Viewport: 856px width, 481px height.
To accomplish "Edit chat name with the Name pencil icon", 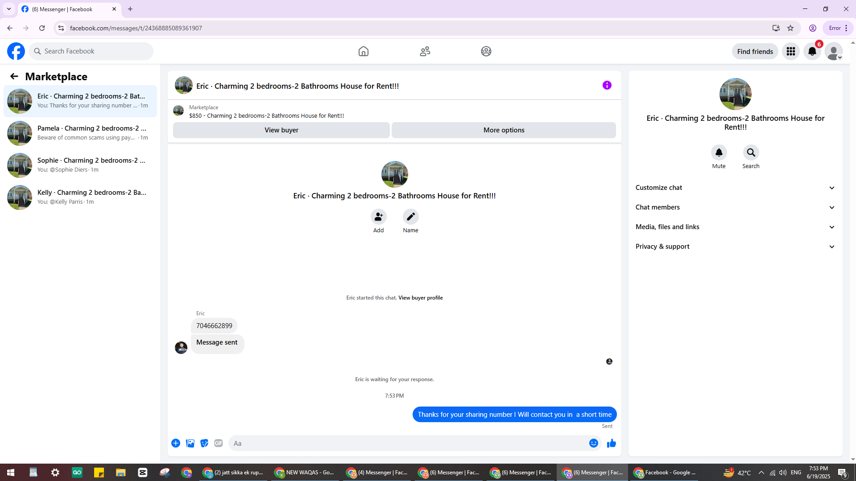I will 411,217.
